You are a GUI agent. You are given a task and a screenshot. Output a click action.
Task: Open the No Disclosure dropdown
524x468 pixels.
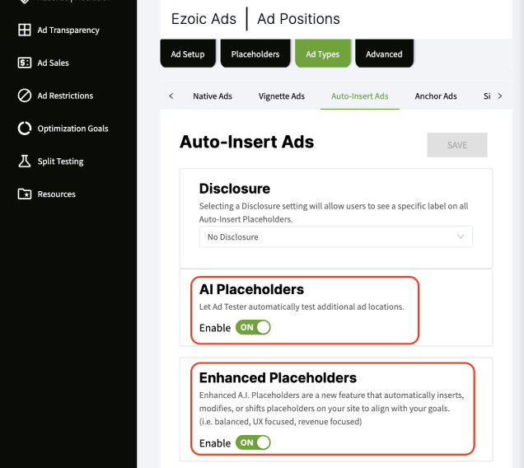[x=336, y=237]
